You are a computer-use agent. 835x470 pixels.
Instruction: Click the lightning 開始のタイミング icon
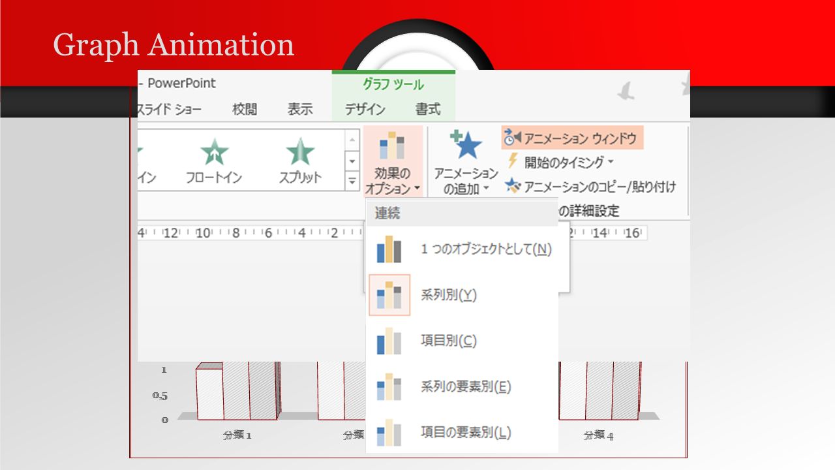click(x=513, y=162)
